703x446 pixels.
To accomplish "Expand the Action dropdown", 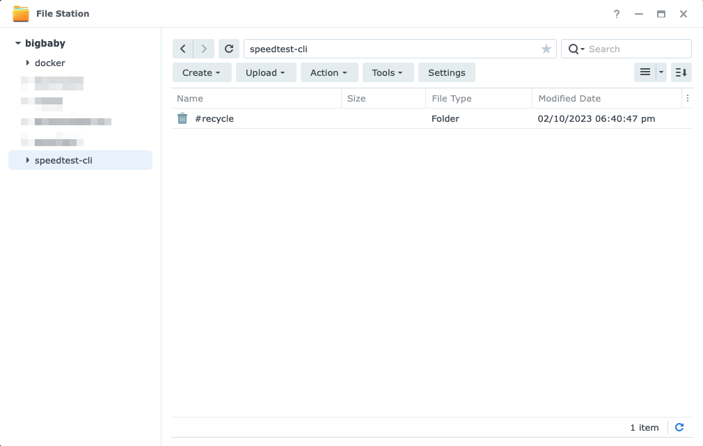I will tap(329, 72).
